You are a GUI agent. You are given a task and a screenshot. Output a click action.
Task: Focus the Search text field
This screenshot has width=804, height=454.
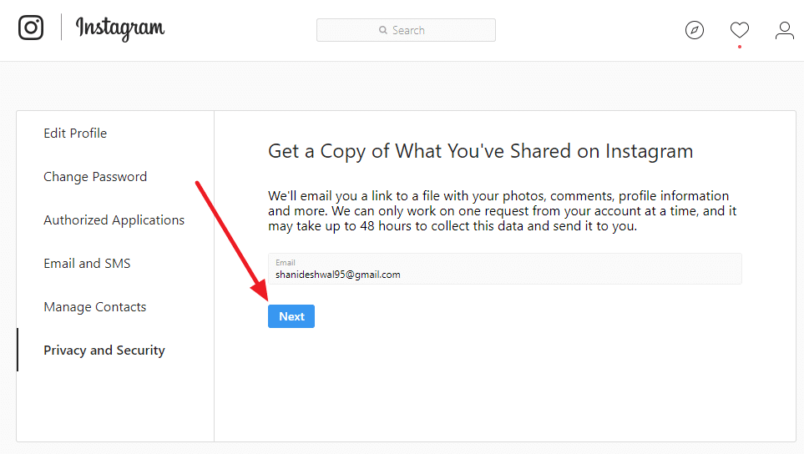click(417, 30)
